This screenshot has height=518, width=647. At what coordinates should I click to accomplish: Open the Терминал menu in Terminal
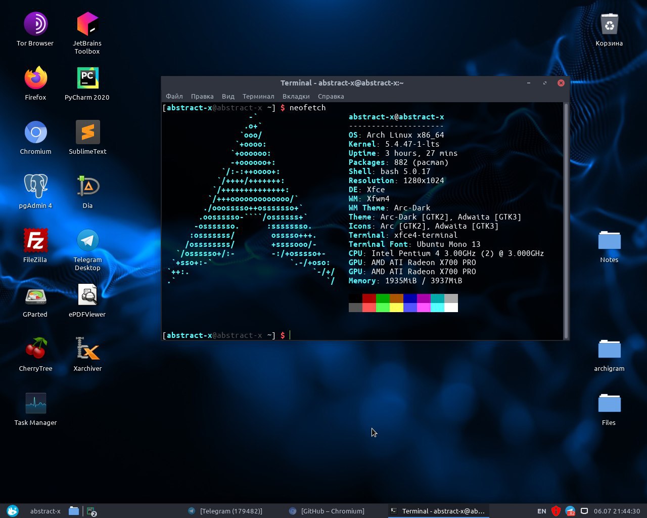(258, 96)
